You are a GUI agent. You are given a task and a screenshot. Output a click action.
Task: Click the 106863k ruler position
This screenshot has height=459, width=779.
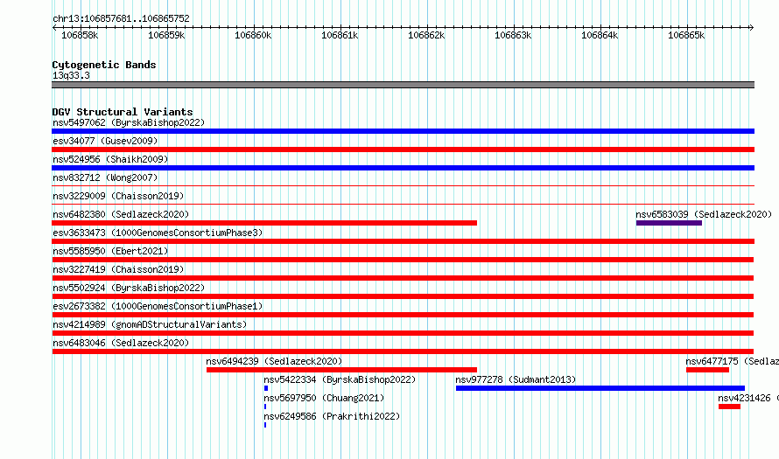pos(513,35)
